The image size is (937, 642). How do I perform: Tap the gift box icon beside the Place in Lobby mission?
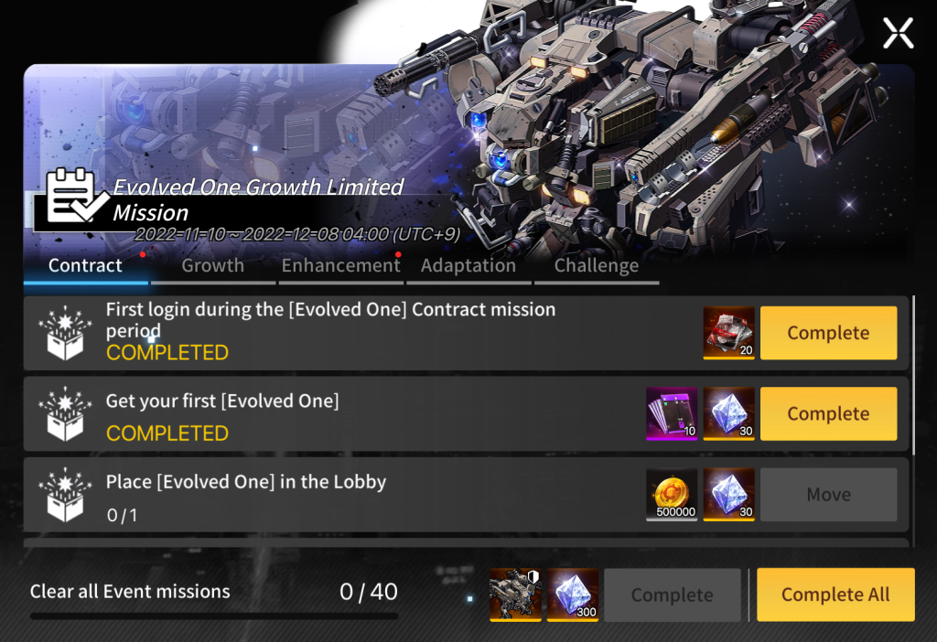(x=65, y=495)
